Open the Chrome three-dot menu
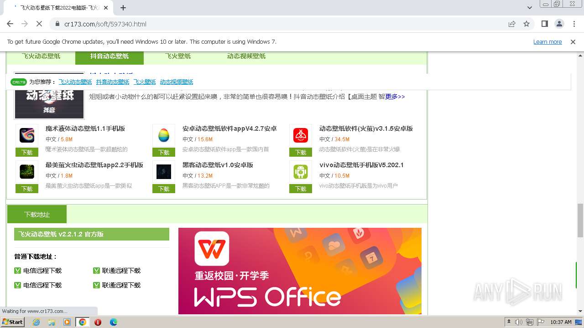The image size is (584, 328). [x=574, y=24]
